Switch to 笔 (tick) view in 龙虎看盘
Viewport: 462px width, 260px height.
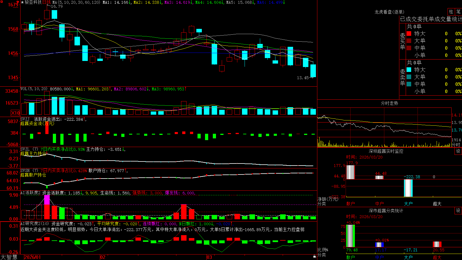tap(458, 12)
